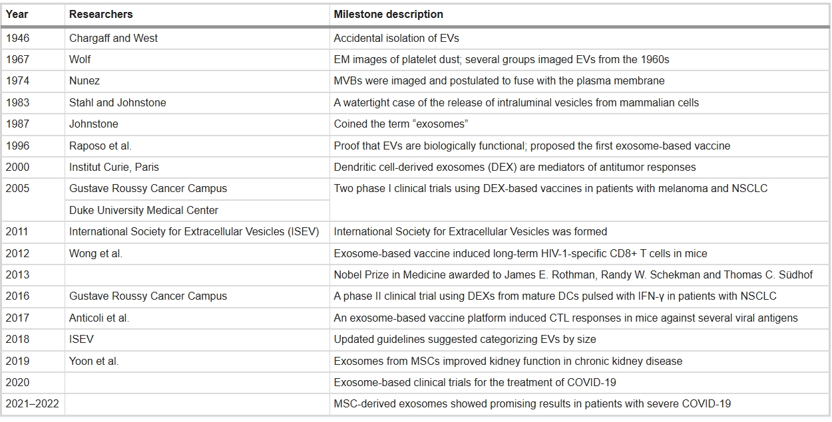Click the Wong et al. cell
Screen dimensions: 832x422
click(x=96, y=253)
